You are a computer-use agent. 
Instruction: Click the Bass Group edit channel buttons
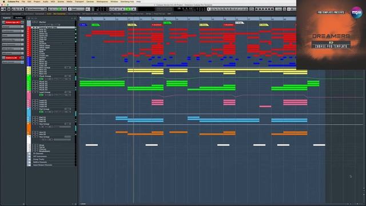pyautogui.click(x=67, y=68)
